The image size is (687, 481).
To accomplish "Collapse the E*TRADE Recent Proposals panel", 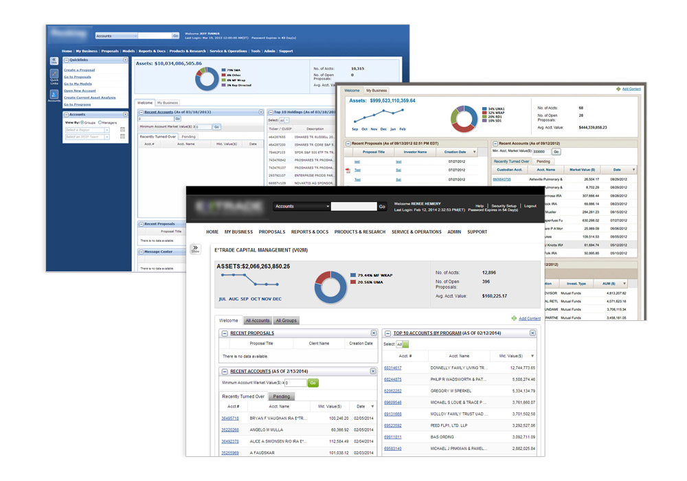I will click(225, 333).
